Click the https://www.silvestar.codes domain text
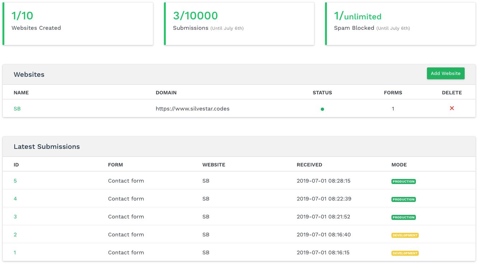Screen dimensions: 479x264 tap(193, 109)
